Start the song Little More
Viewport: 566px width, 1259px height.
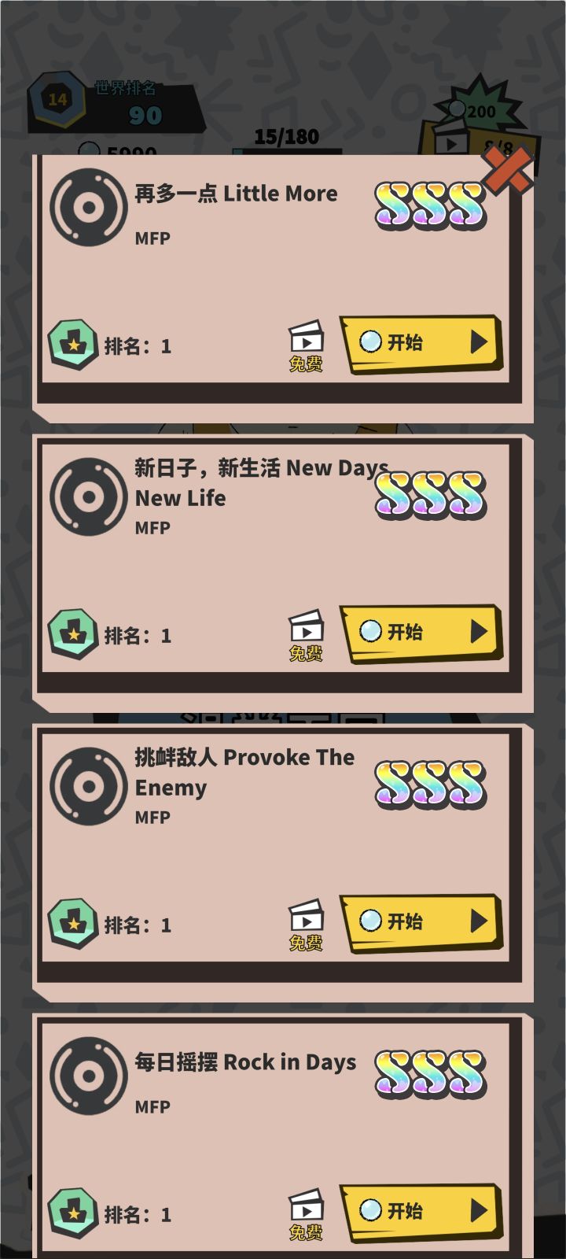pos(421,343)
